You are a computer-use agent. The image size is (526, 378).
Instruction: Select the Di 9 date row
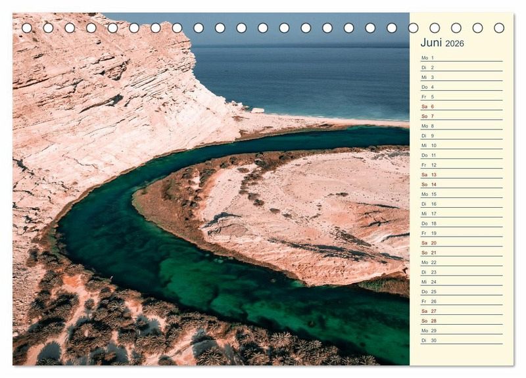coord(461,135)
